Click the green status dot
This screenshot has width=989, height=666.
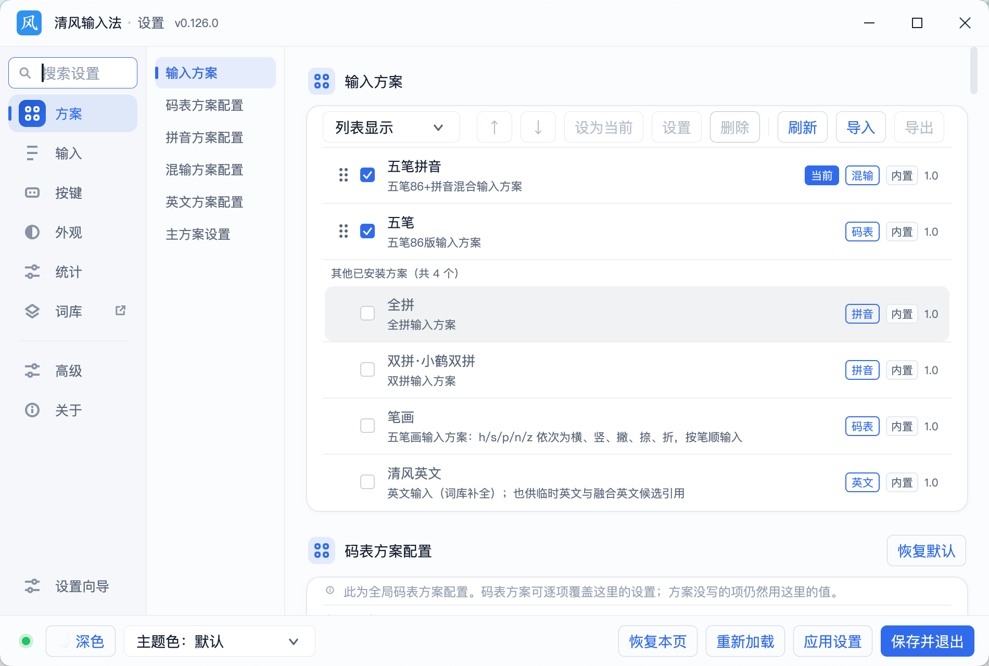pyautogui.click(x=26, y=641)
